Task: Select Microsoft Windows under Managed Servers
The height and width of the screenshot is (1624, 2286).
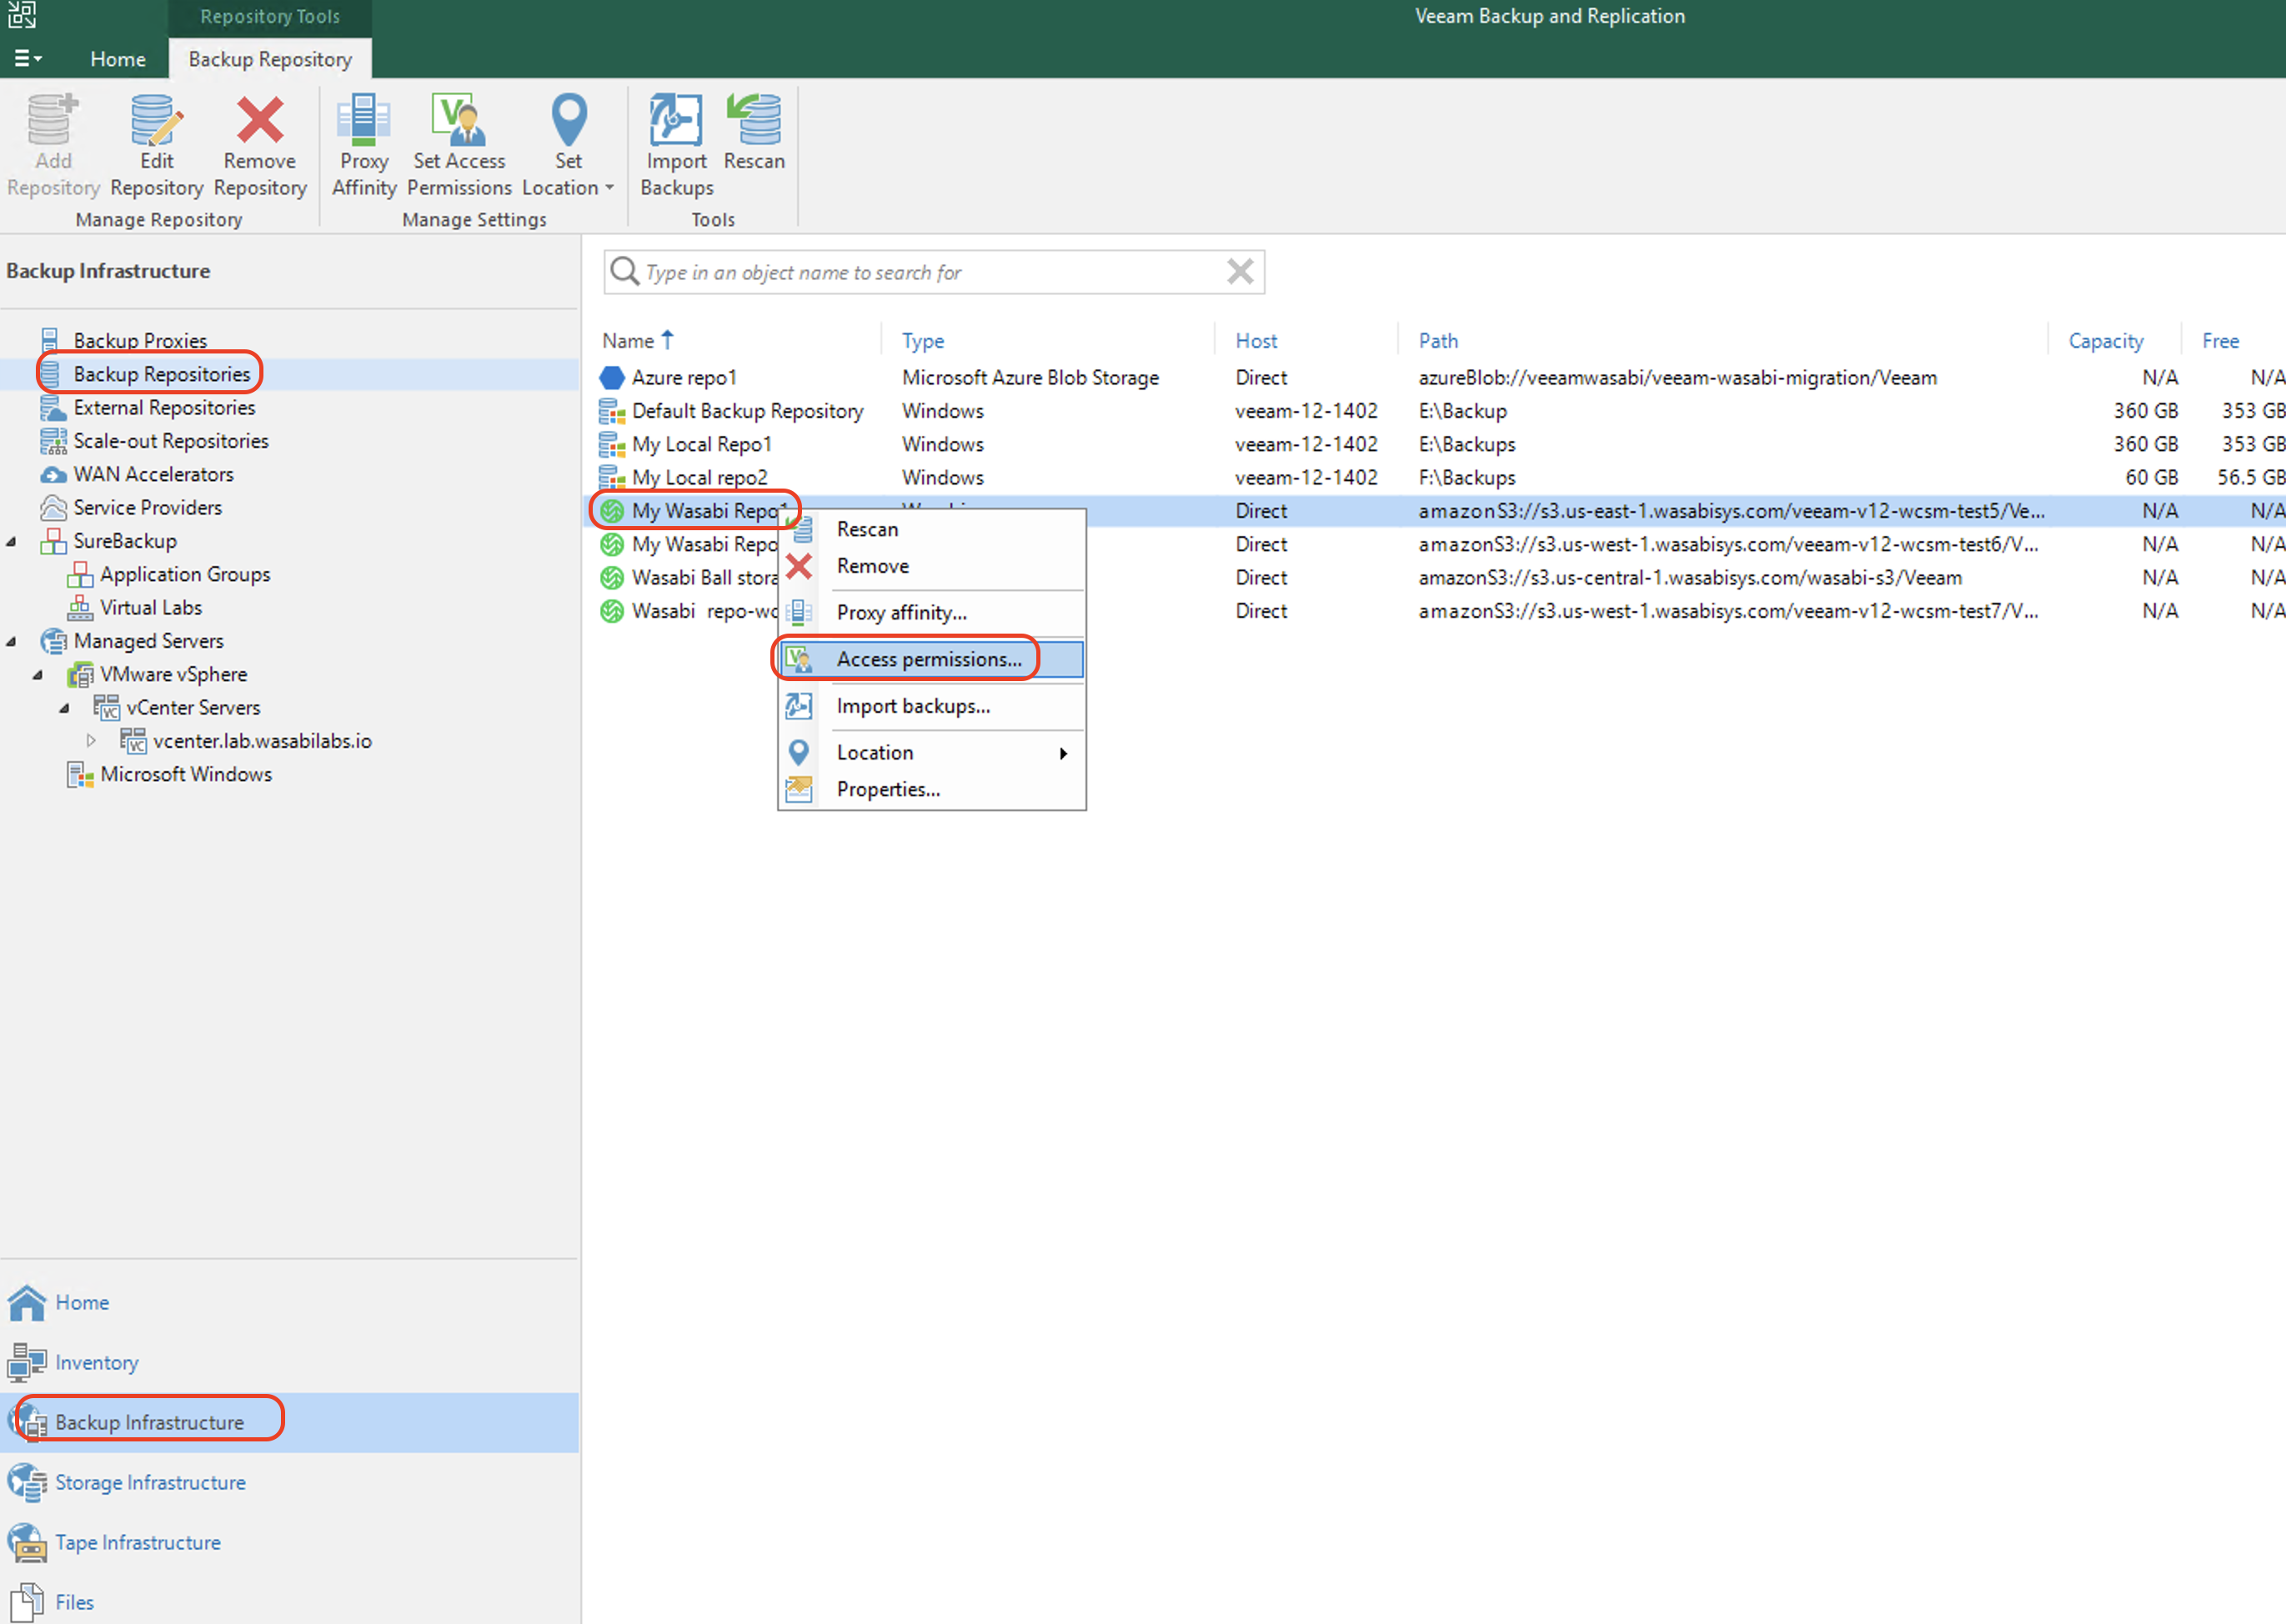Action: pyautogui.click(x=186, y=774)
